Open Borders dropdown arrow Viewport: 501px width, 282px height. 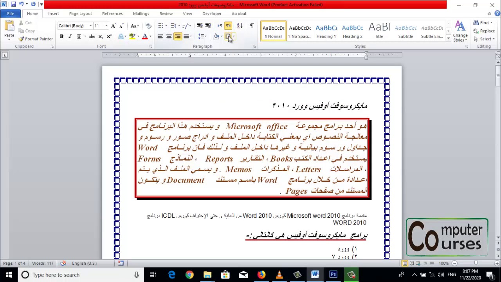click(234, 36)
